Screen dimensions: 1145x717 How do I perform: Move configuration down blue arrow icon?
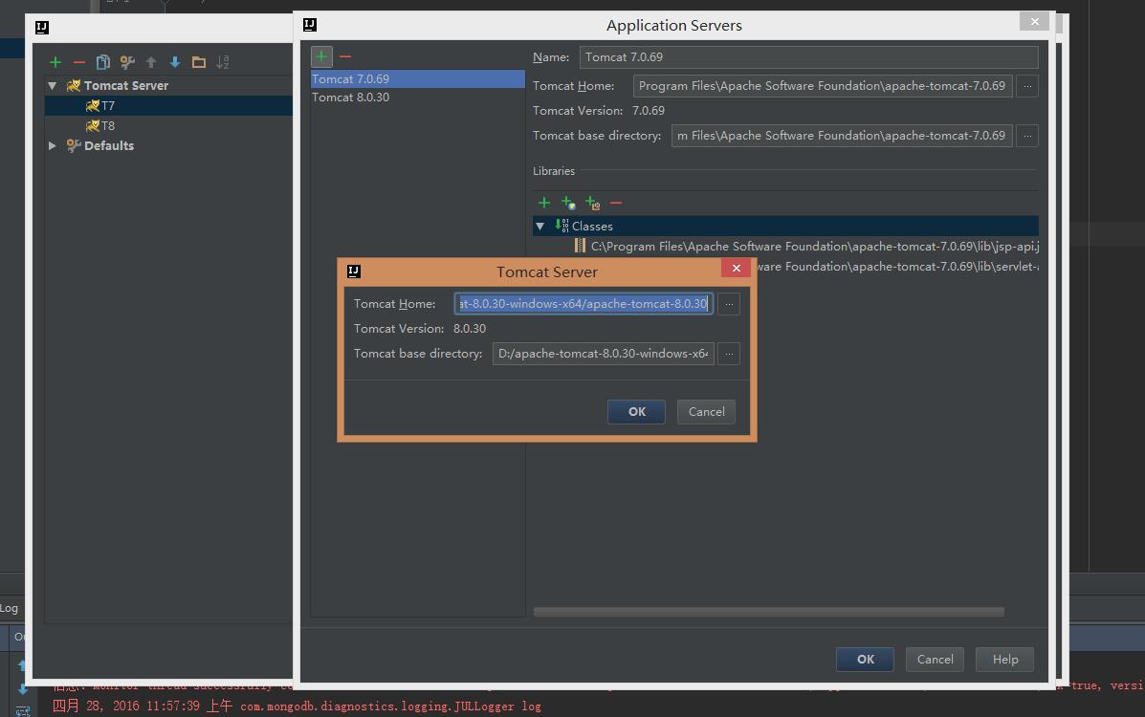click(x=174, y=62)
